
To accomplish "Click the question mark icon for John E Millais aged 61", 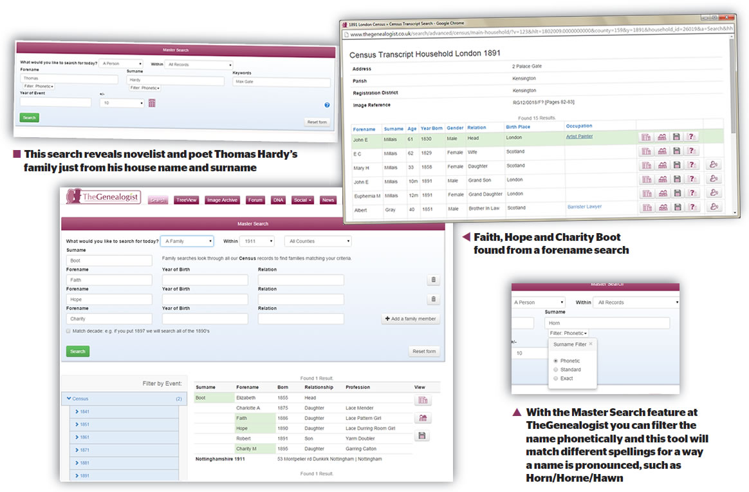I will point(692,137).
